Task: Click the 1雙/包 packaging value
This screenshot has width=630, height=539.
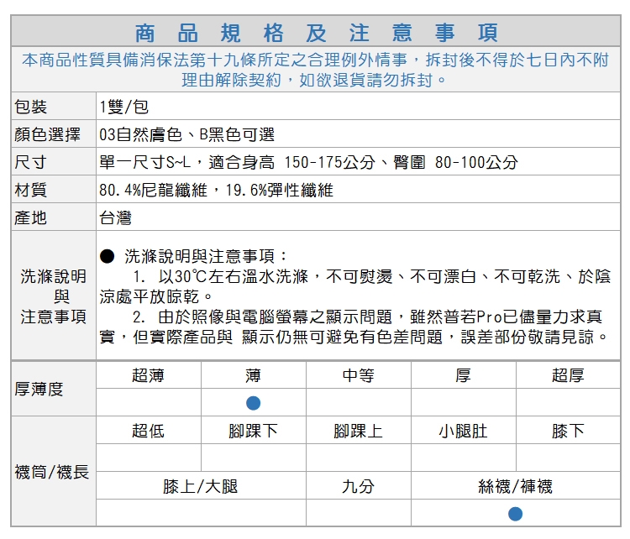Action: 123,107
